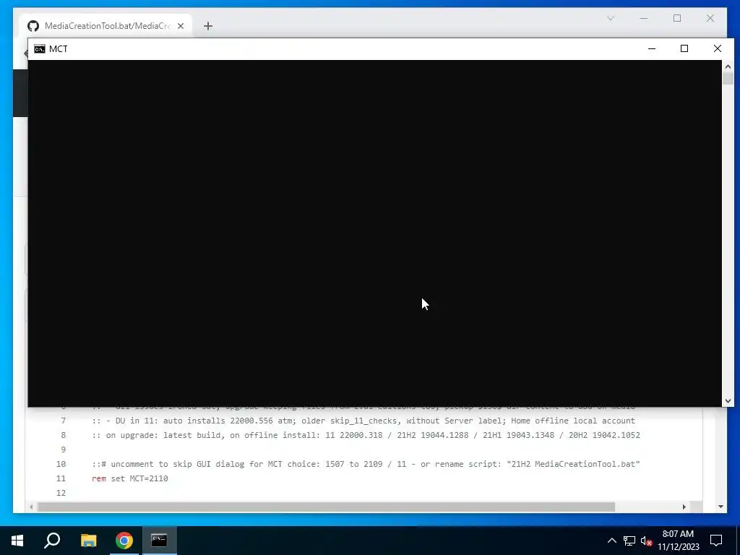Screen dimensions: 740x555
Task: Open the Action Center notifications icon
Action: point(716,541)
